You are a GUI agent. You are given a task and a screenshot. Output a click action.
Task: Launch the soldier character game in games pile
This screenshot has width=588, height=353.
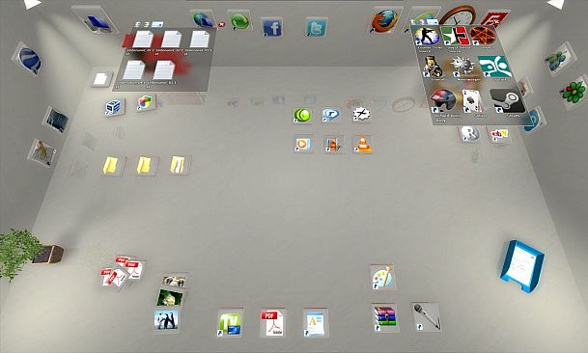tap(433, 68)
